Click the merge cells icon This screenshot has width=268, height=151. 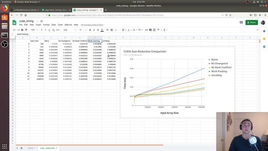point(116,30)
